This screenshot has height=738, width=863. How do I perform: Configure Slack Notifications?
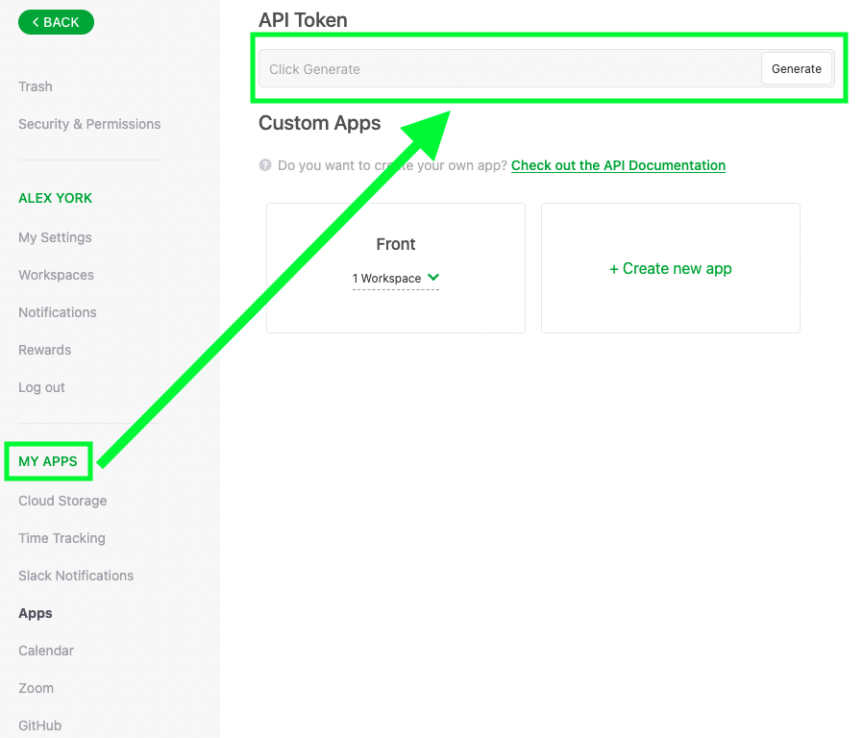tap(76, 576)
